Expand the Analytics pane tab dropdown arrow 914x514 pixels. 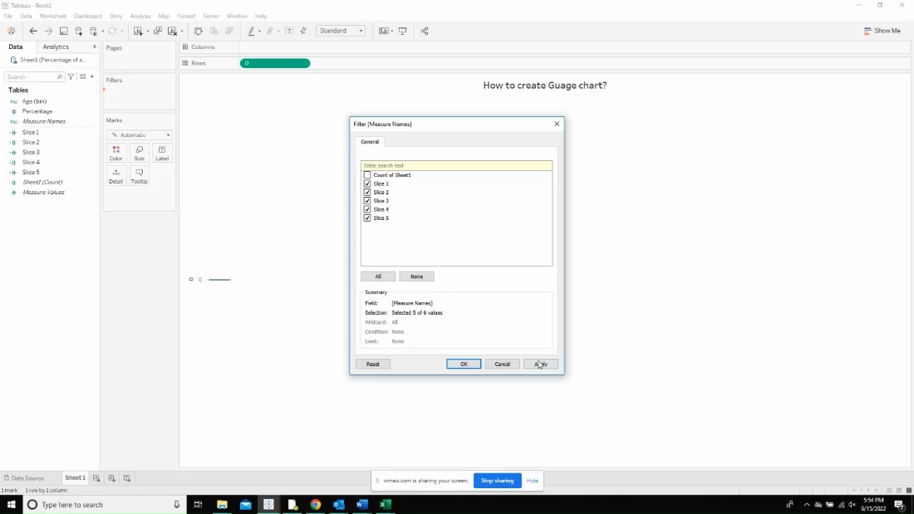95,47
